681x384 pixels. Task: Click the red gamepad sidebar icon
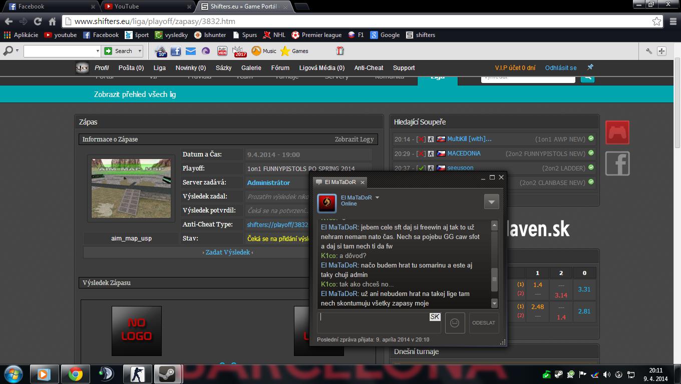point(617,132)
